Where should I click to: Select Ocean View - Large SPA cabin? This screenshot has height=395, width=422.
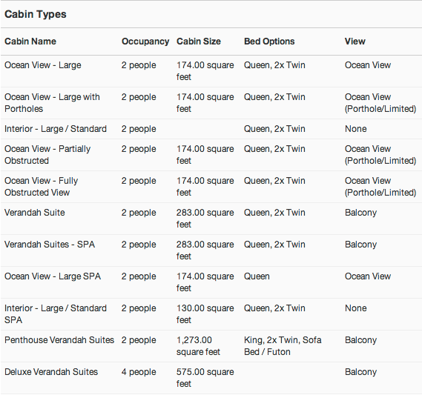pos(53,276)
